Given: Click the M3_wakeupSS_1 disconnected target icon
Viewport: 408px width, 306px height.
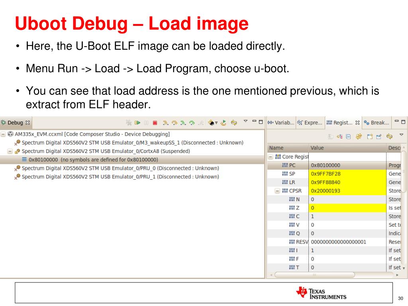Looking at the screenshot, I should (17, 143).
